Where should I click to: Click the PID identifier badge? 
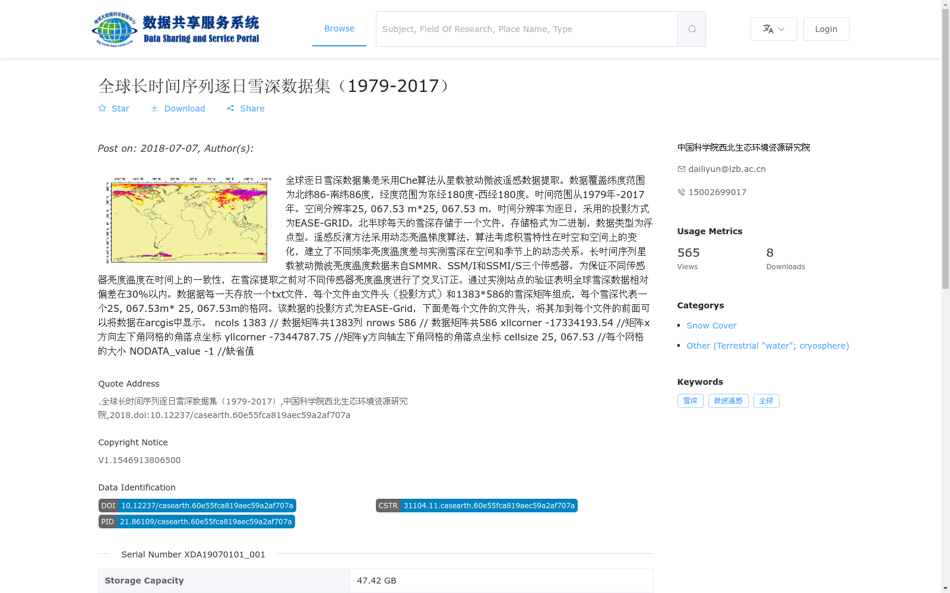click(197, 522)
